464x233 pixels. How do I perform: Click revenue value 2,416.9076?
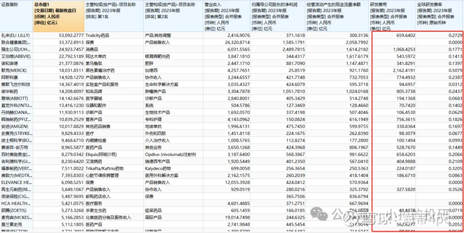(238, 35)
